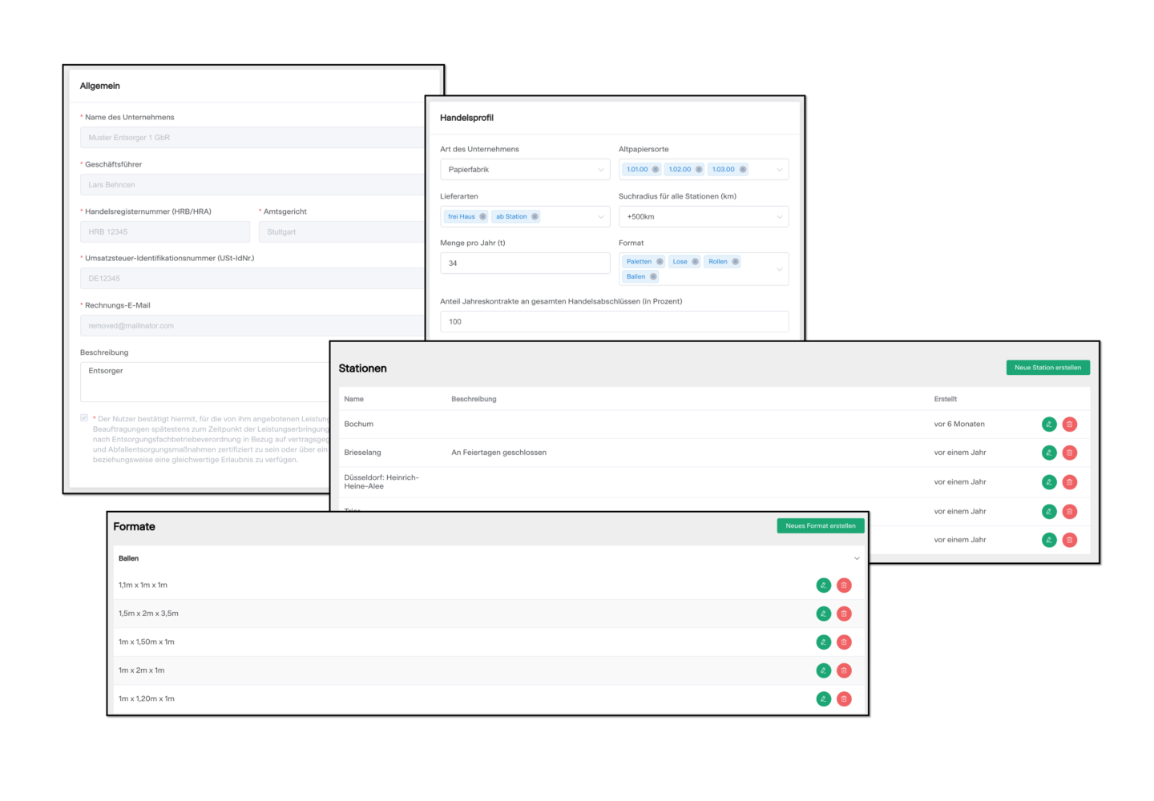Click the USt-IdNr DE12345 field

(252, 279)
